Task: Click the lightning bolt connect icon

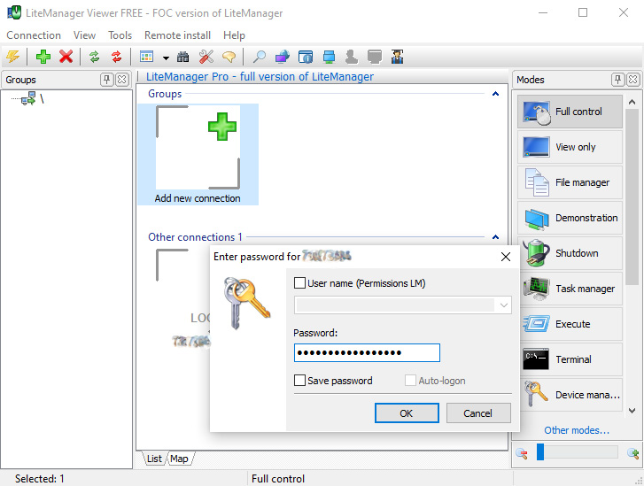Action: pos(13,57)
